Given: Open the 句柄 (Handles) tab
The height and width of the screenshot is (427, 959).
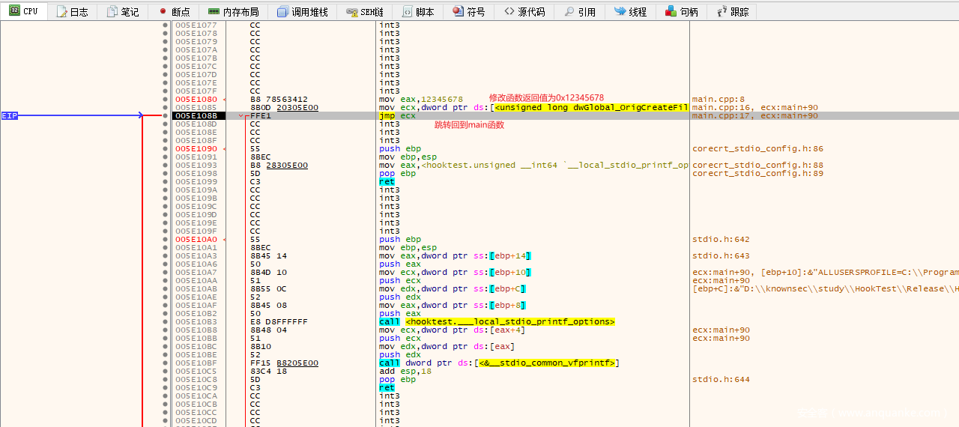Looking at the screenshot, I should click(x=682, y=11).
